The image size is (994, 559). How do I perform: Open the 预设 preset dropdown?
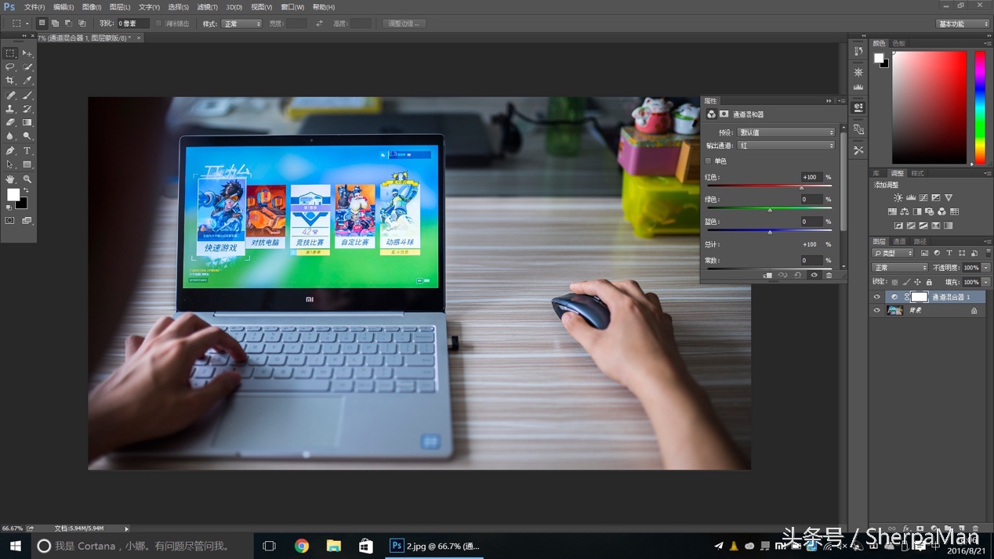click(x=786, y=132)
